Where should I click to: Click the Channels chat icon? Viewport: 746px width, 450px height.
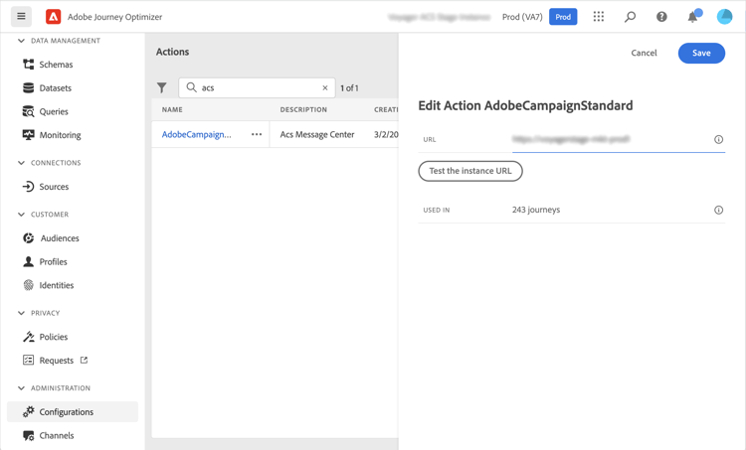29,435
